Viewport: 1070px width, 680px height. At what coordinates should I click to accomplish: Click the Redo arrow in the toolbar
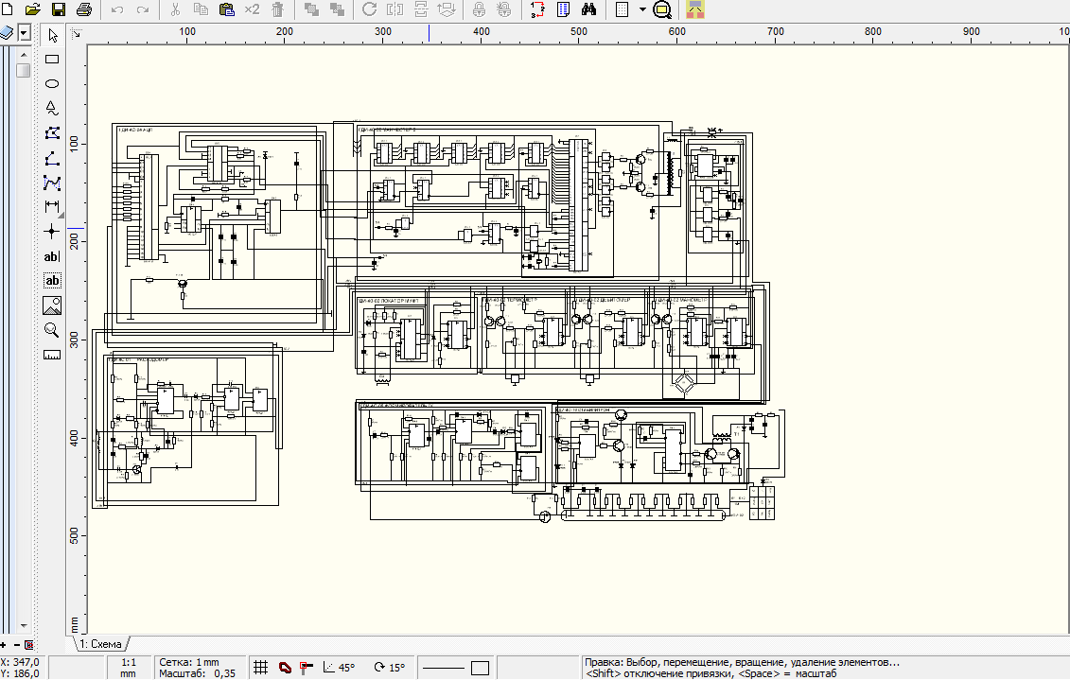pyautogui.click(x=143, y=9)
